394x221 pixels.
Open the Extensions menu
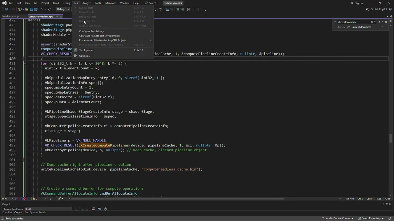(x=110, y=3)
